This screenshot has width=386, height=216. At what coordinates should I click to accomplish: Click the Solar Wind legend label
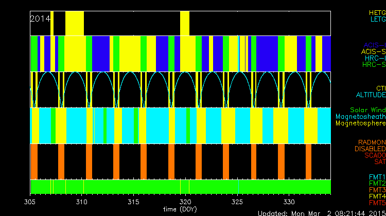pyautogui.click(x=367, y=110)
